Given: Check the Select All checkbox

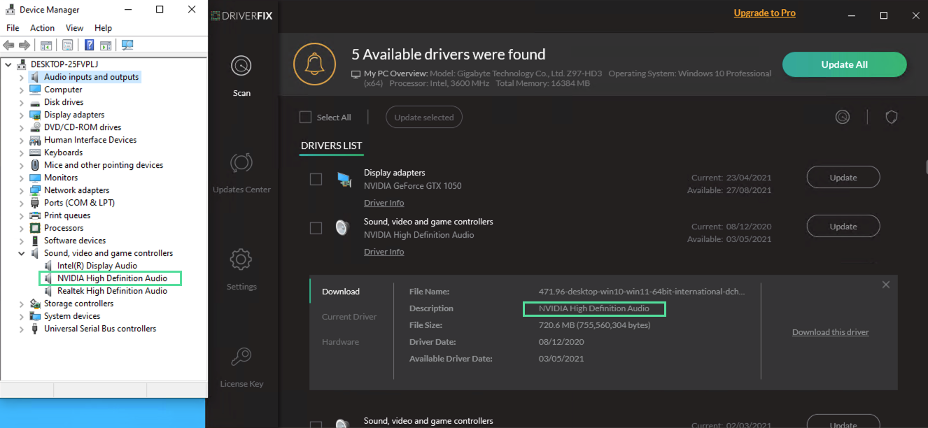Looking at the screenshot, I should click(305, 117).
